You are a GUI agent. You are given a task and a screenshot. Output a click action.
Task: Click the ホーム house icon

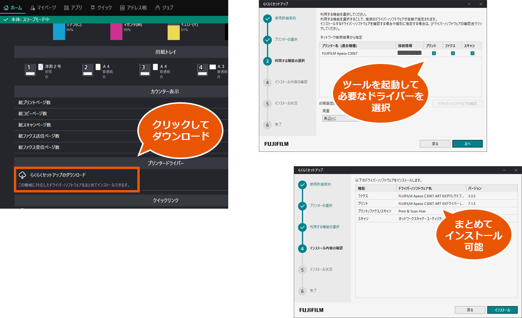pyautogui.click(x=6, y=8)
